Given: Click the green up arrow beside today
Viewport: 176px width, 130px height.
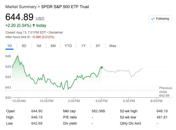Looking at the screenshot, I should 34,25.
